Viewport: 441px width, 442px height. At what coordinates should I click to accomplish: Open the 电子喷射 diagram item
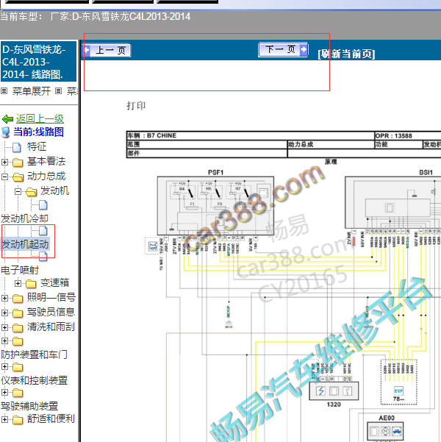click(x=20, y=270)
